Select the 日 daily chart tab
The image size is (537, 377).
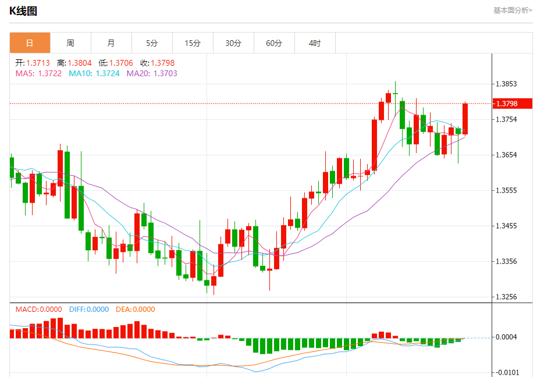30,43
